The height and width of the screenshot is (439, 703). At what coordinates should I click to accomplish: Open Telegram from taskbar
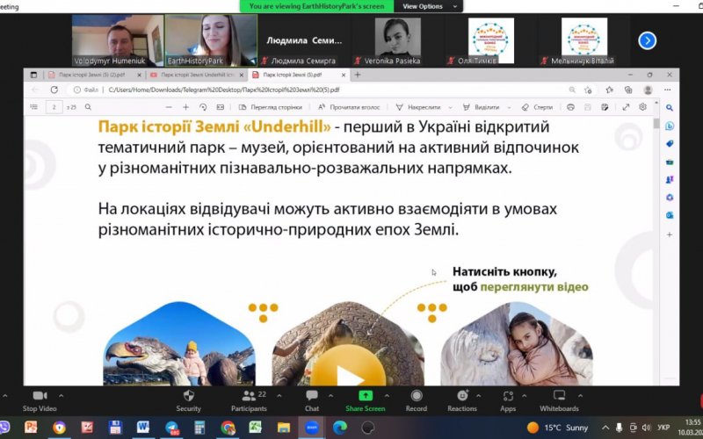(171, 428)
